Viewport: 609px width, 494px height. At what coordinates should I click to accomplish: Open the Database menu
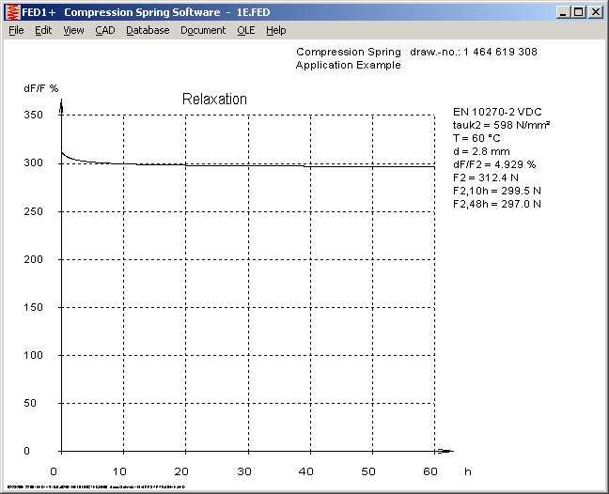click(148, 30)
